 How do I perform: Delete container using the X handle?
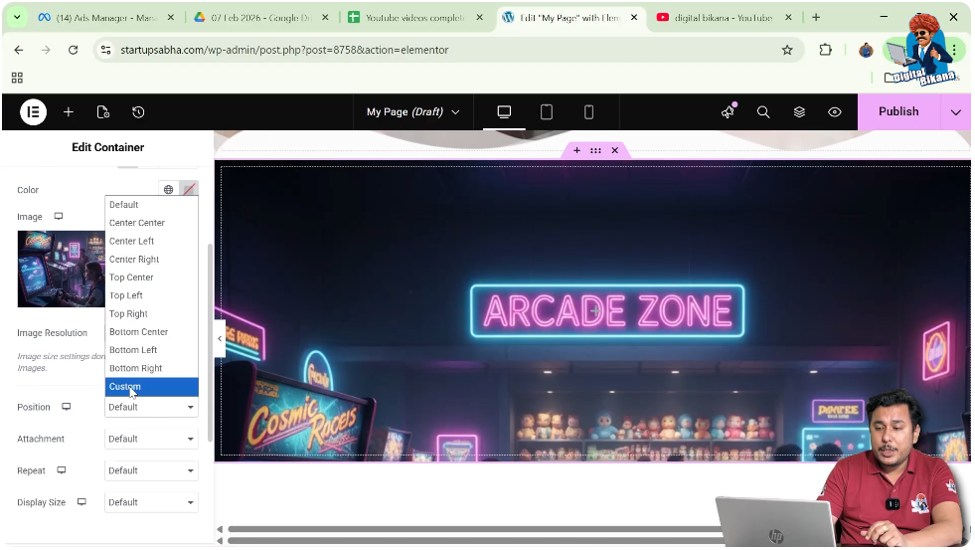(614, 150)
